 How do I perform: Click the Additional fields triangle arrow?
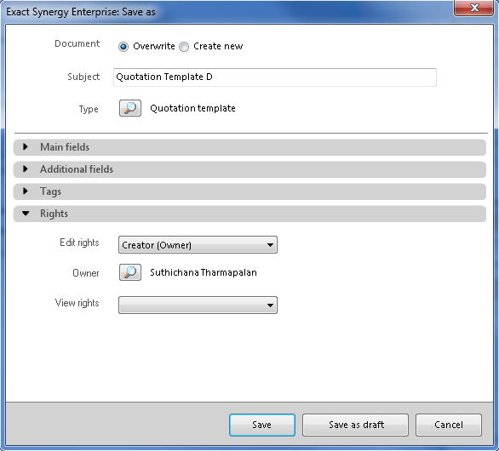(x=26, y=168)
